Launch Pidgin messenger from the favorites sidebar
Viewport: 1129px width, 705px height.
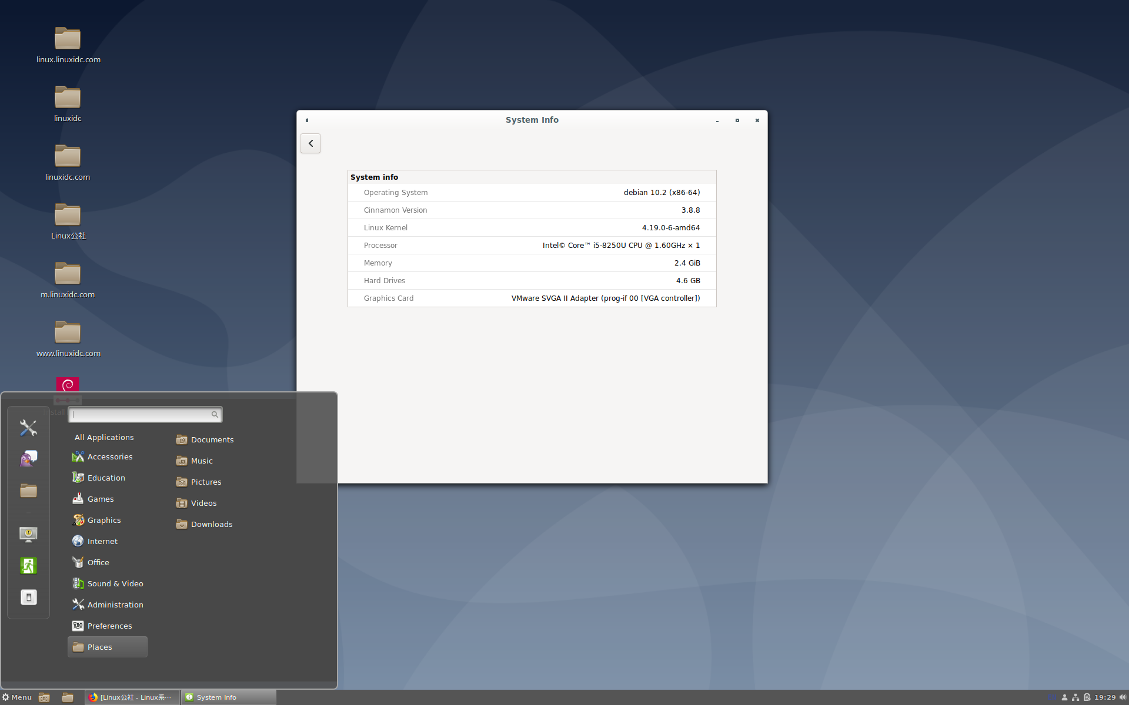pos(28,459)
